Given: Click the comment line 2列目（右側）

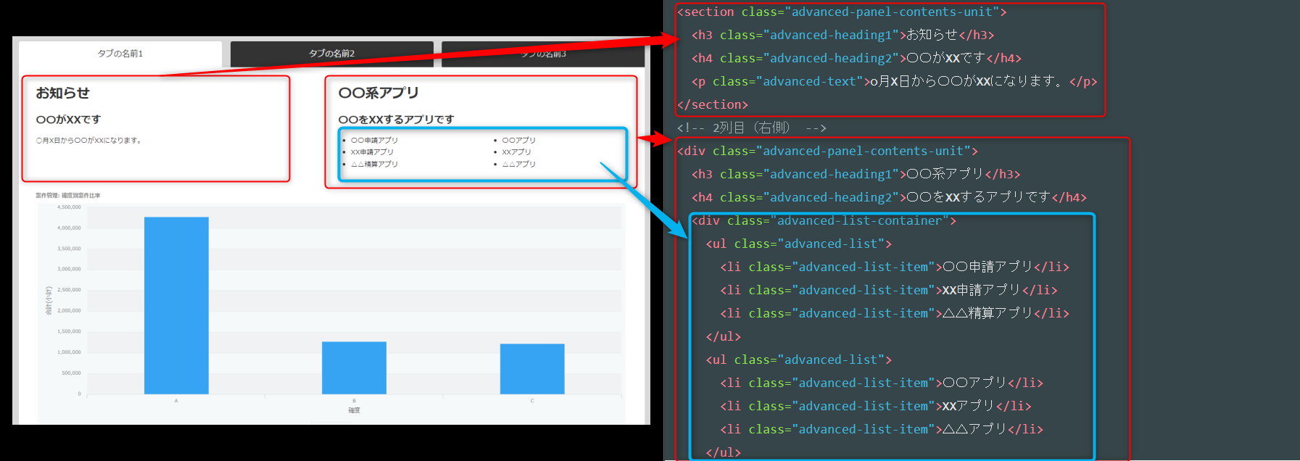Looking at the screenshot, I should coord(752,128).
